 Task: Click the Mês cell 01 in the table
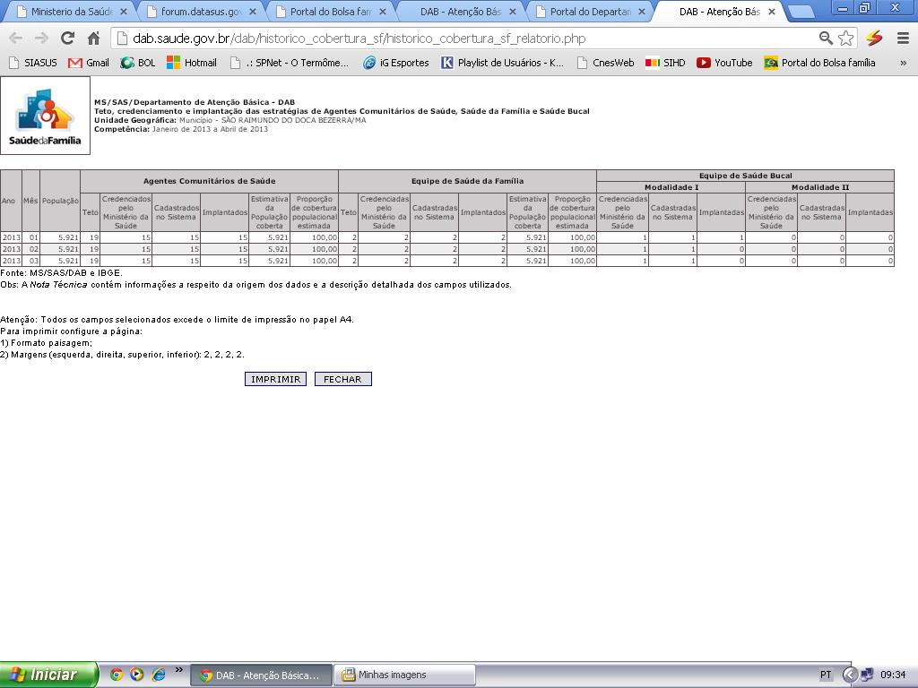pyautogui.click(x=31, y=237)
